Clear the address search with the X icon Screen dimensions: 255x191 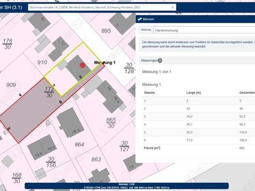point(173,7)
